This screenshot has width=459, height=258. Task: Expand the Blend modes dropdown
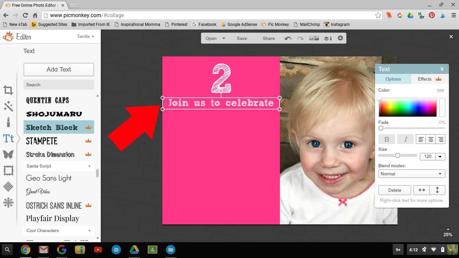(412, 174)
